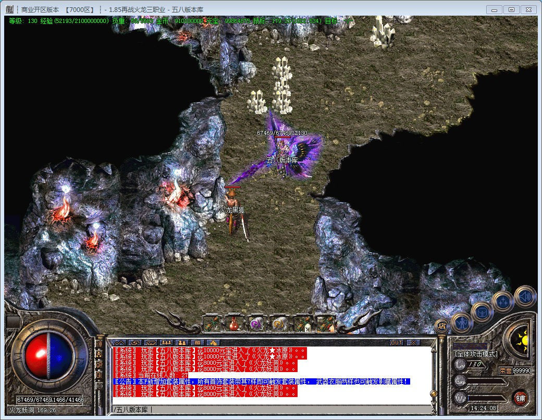Click the Exp orb icon
542x420 pixels.
[x=460, y=381]
